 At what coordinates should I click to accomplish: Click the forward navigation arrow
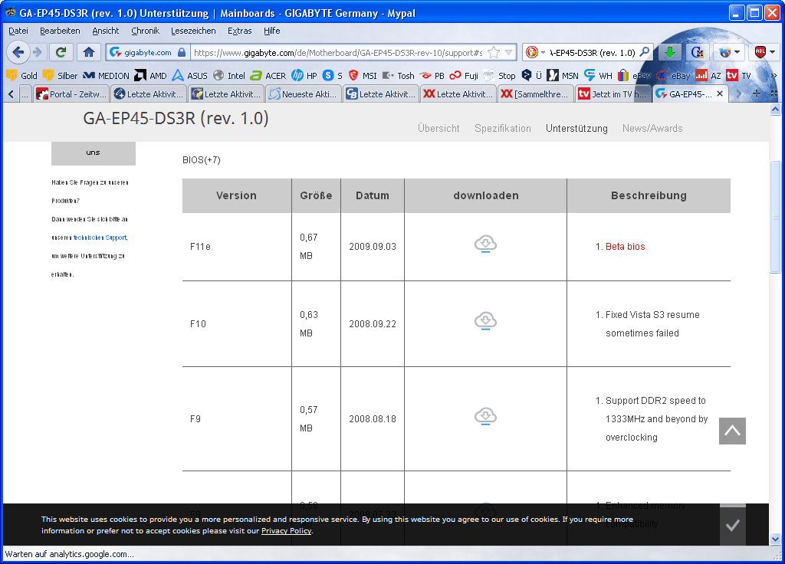(37, 52)
